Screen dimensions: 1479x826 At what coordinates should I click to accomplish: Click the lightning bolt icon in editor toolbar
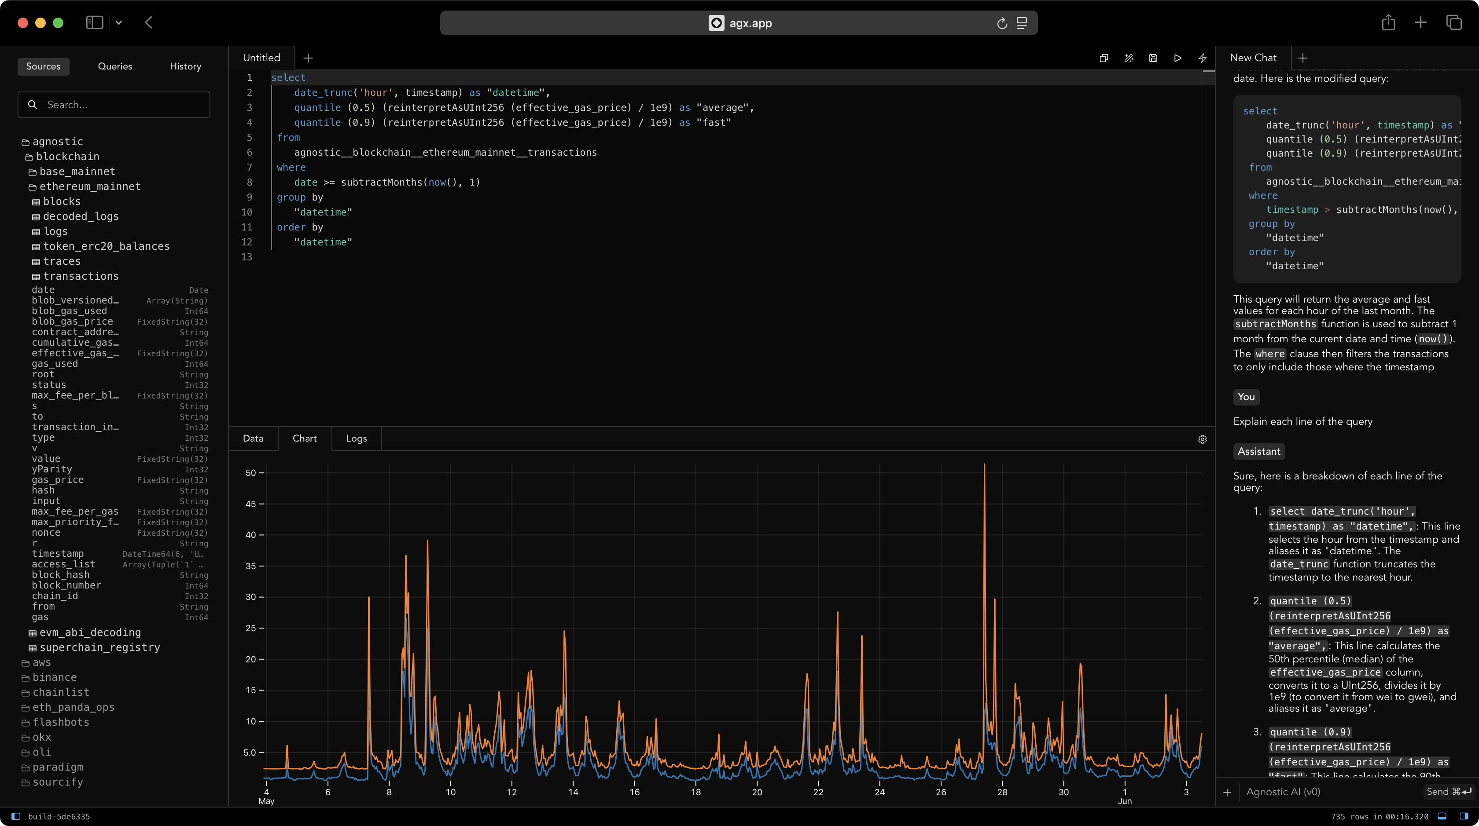[x=1202, y=58]
